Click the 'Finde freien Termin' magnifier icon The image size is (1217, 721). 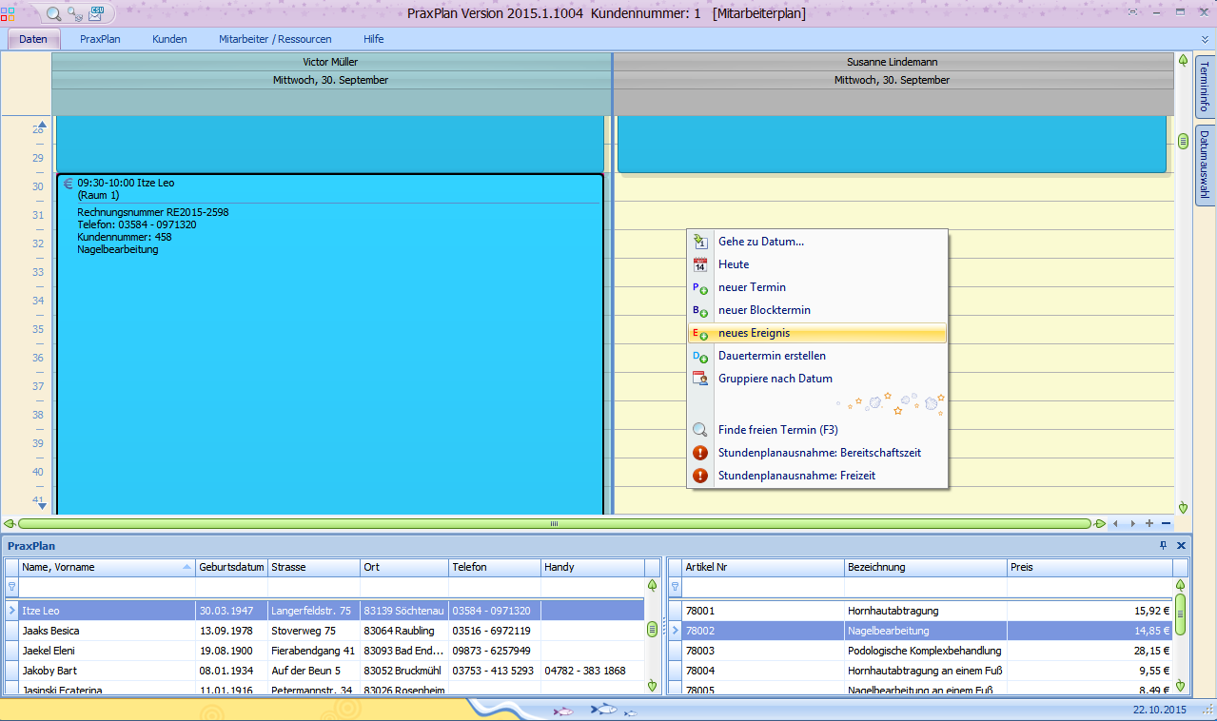tap(700, 430)
